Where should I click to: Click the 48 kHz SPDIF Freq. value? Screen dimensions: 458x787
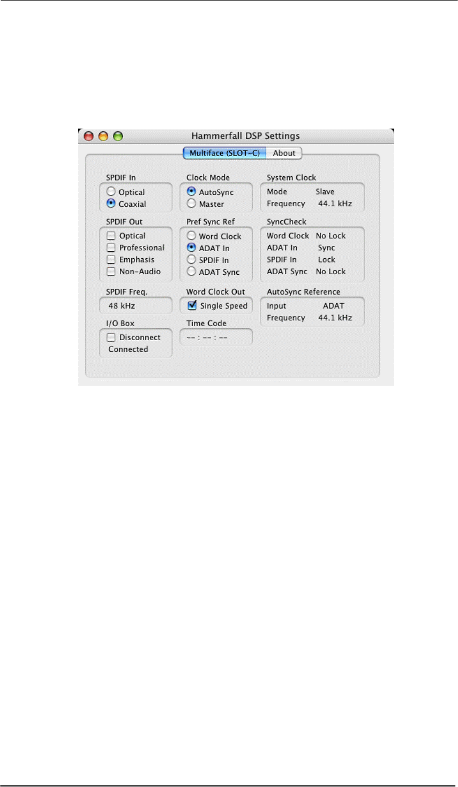[122, 306]
